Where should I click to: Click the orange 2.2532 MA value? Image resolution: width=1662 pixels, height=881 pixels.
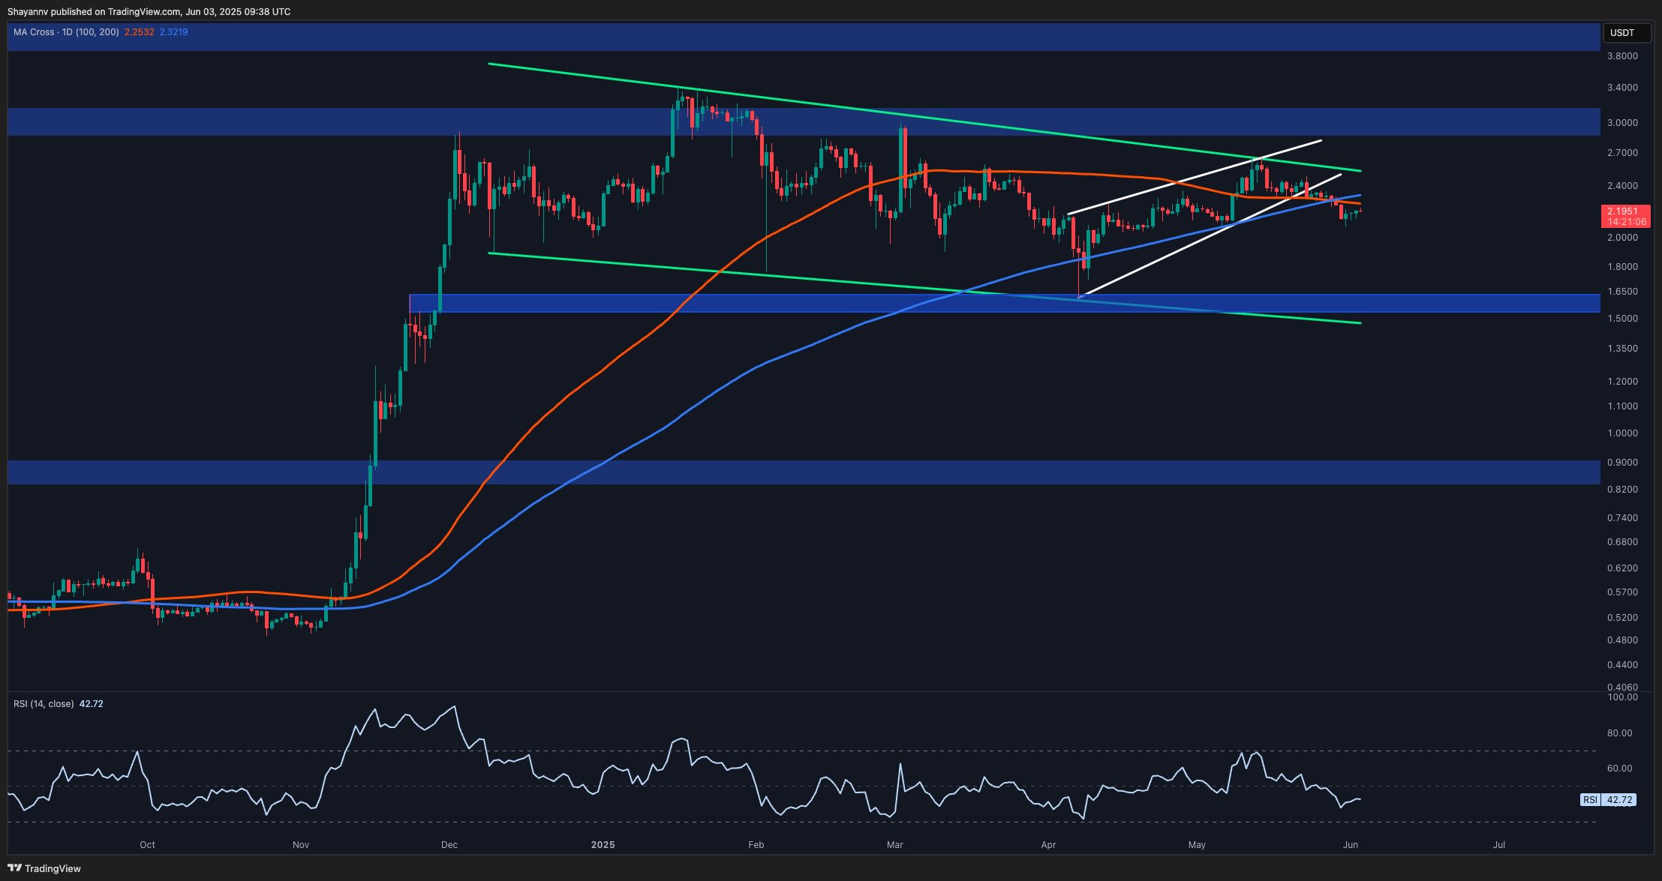coord(139,32)
